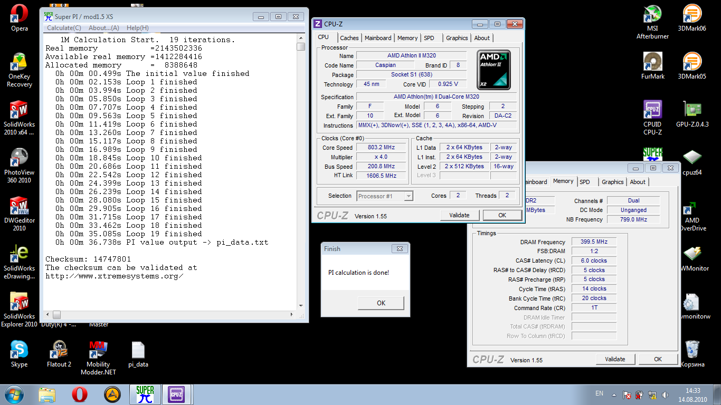Click CPU-Z button on taskbar
The width and height of the screenshot is (721, 405).
(x=176, y=394)
